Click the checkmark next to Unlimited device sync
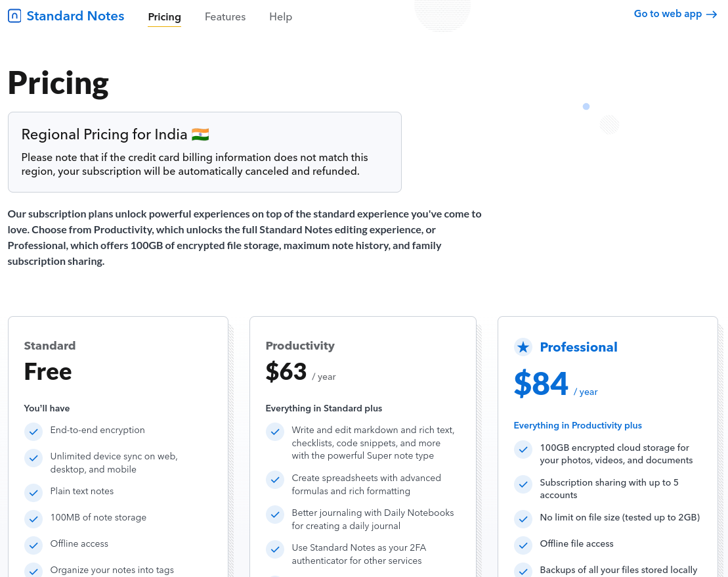This screenshot has height=577, width=728. (x=33, y=458)
